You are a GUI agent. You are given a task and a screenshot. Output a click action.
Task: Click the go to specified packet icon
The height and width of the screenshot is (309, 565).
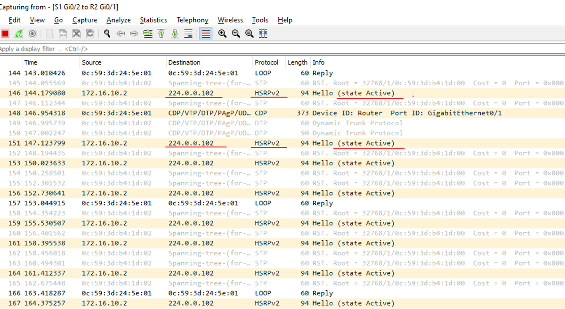(148, 34)
